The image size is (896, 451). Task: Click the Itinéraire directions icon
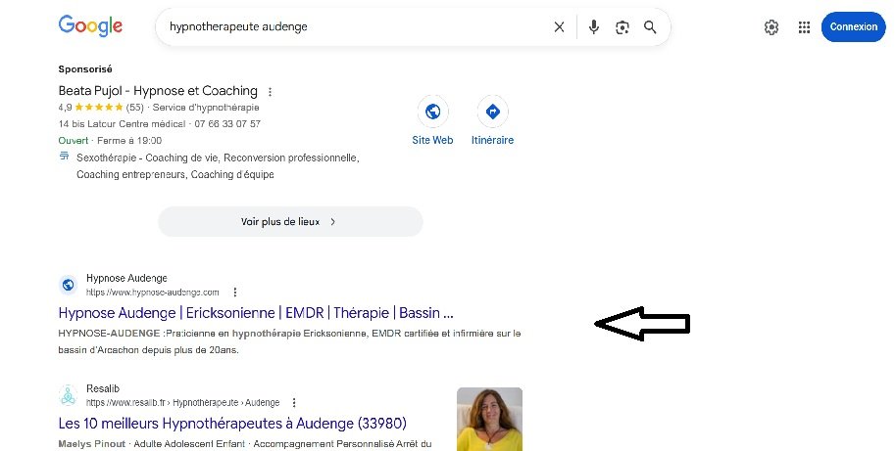coord(492,112)
